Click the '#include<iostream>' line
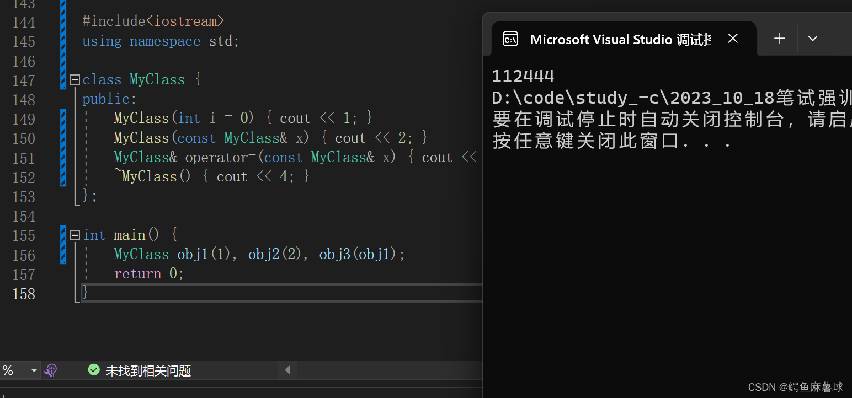Viewport: 852px width, 398px height. (x=153, y=21)
